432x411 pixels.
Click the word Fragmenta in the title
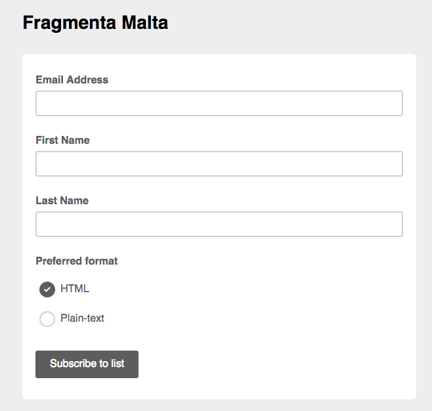point(69,23)
